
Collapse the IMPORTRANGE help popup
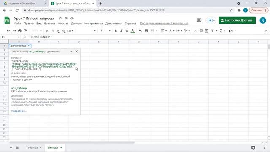[71, 52]
